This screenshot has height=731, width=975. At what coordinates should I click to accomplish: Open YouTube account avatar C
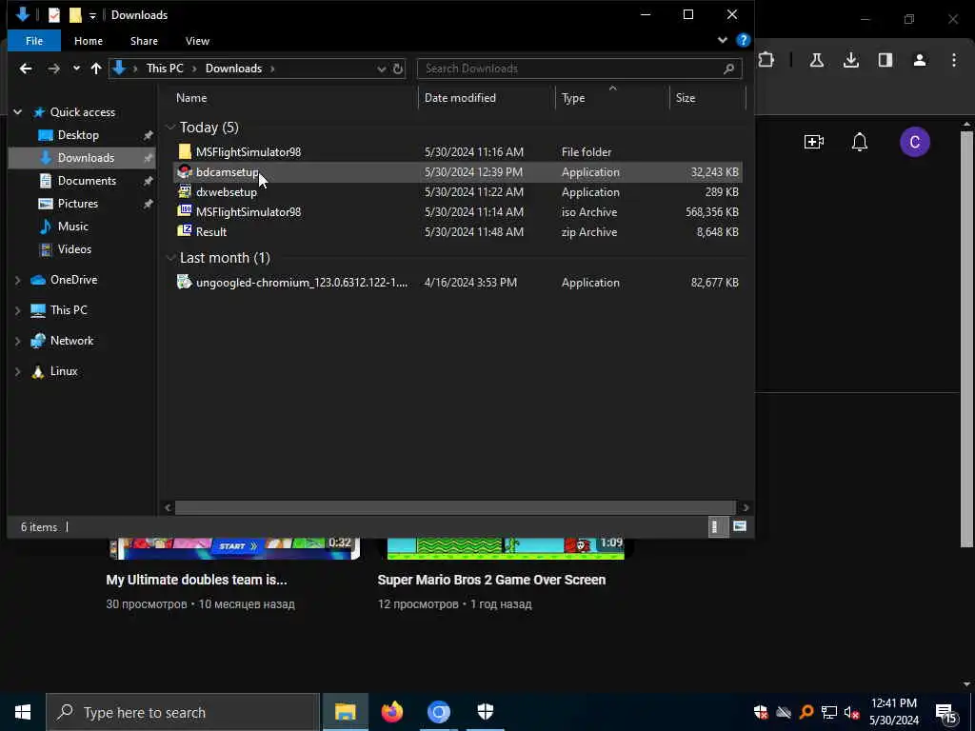pos(915,143)
